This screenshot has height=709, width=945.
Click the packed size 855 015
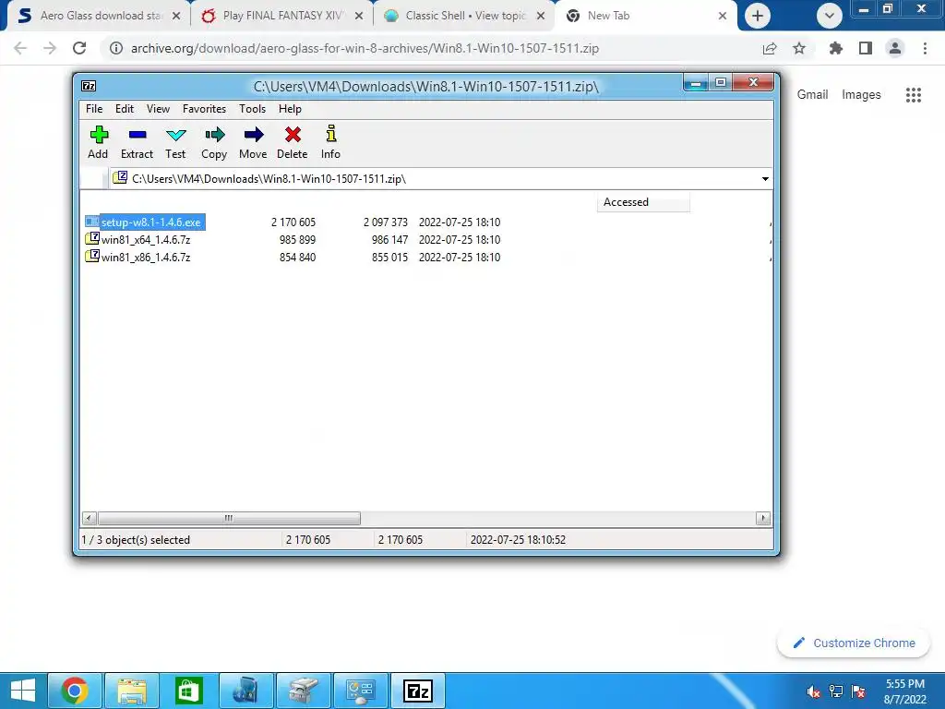(x=389, y=257)
